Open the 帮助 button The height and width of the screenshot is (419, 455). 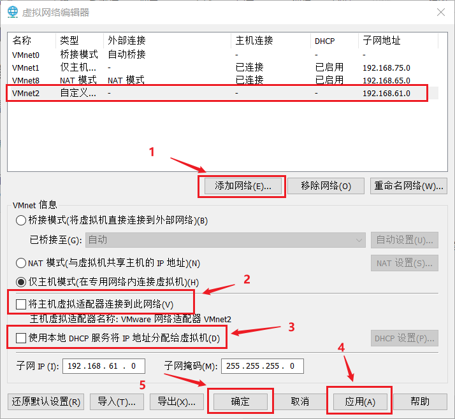(420, 402)
